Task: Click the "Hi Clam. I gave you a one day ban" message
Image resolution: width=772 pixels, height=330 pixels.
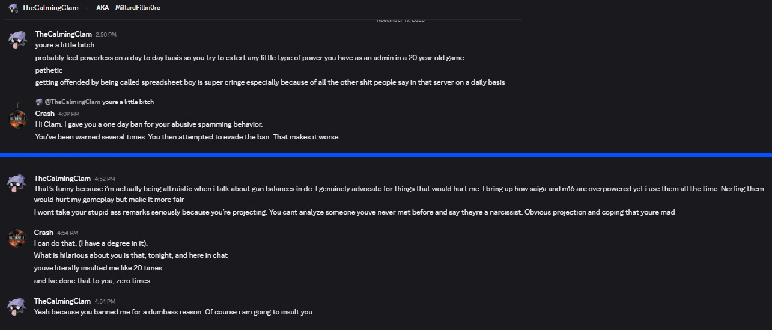Action: (x=149, y=125)
